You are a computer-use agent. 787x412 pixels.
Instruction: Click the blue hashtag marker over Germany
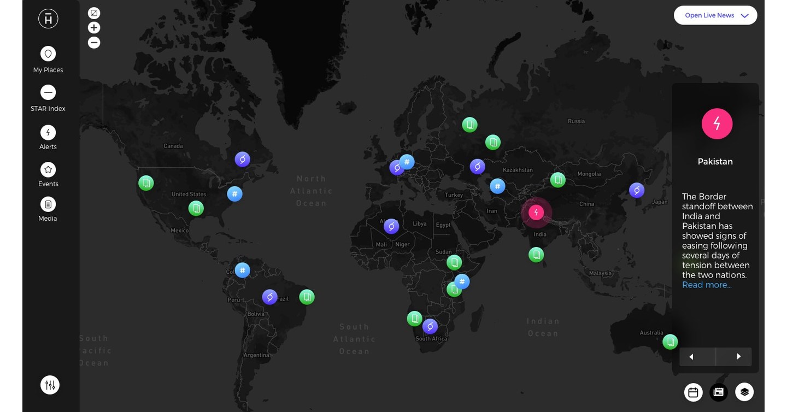(x=407, y=162)
